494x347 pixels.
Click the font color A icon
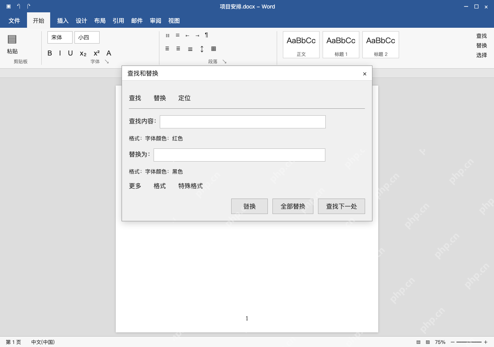coord(109,53)
